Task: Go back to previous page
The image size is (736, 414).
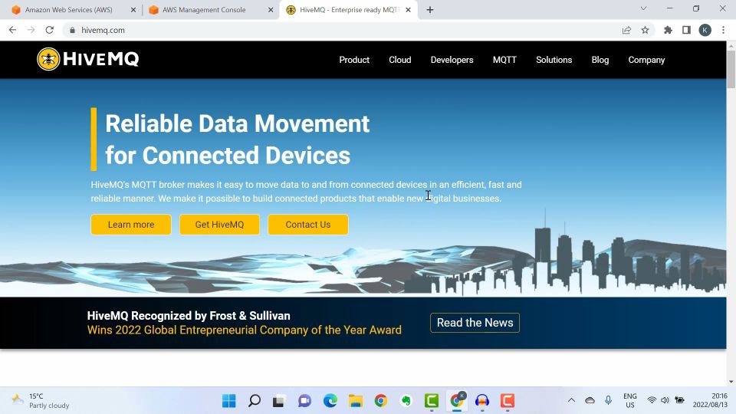Action: 13,30
